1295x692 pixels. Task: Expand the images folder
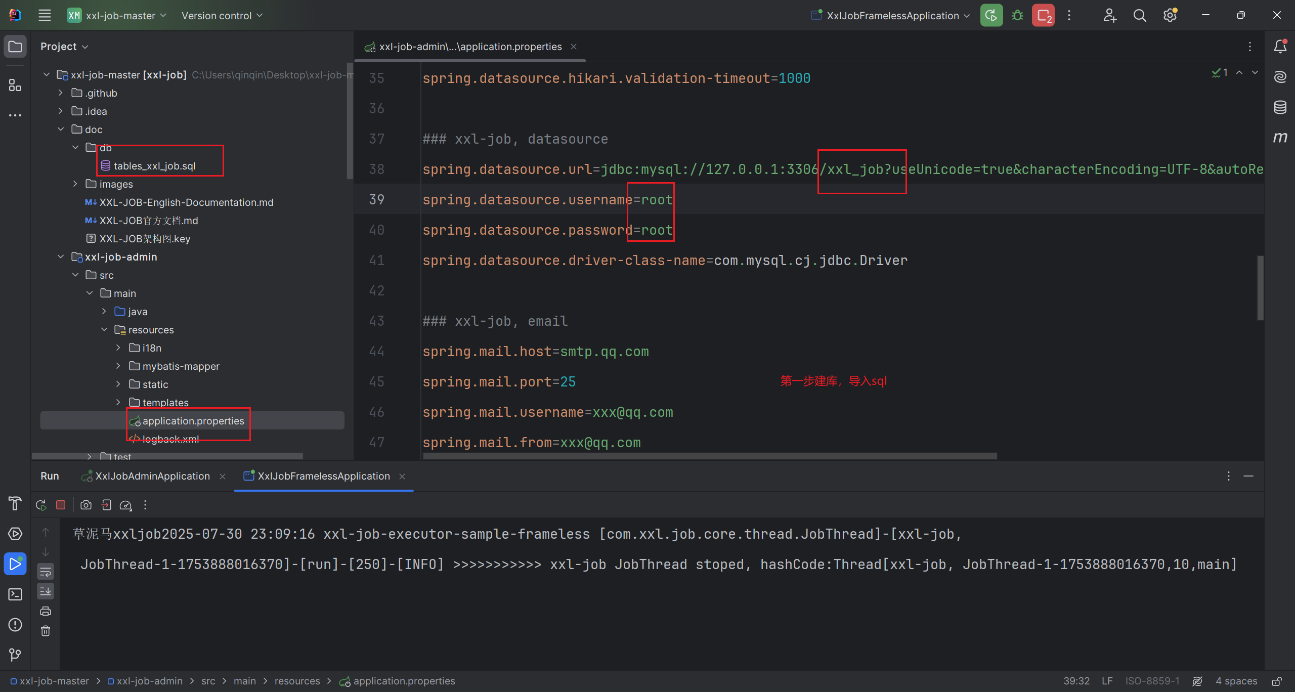tap(75, 184)
